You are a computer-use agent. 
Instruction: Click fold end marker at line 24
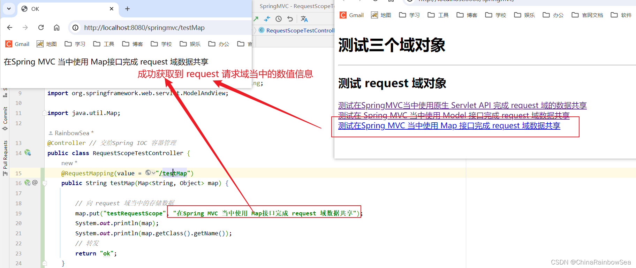point(45,263)
